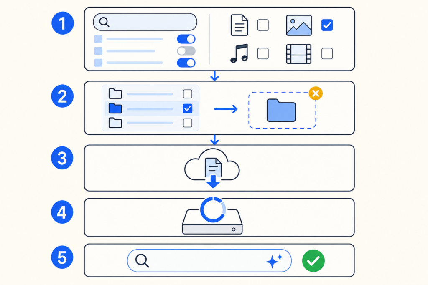Click the large folder inside the dashed box
The image size is (428, 285).
[281, 110]
